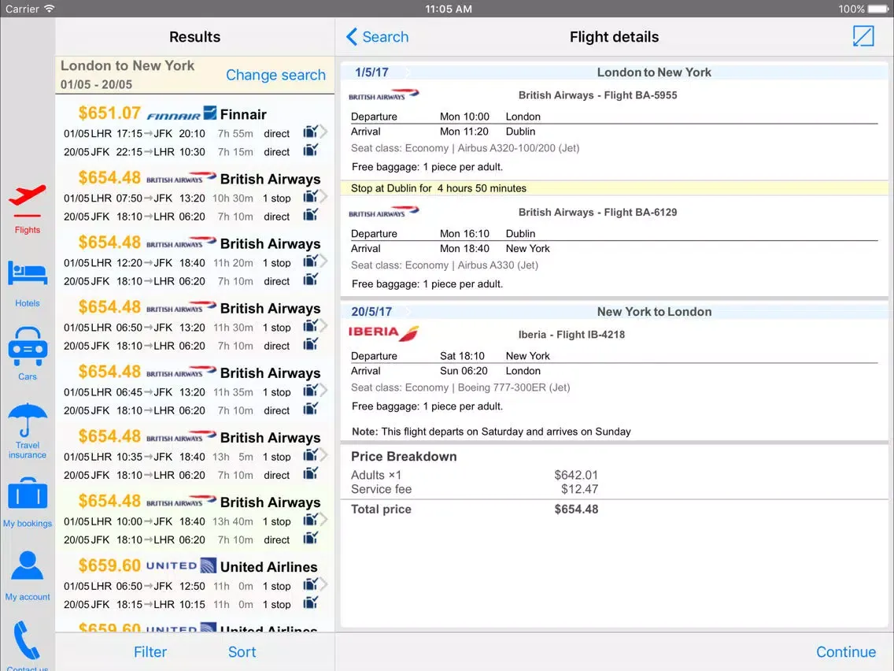Tap baggage icon on Finnair return 22:15 row
Viewport: 894px width, 671px height.
click(310, 150)
